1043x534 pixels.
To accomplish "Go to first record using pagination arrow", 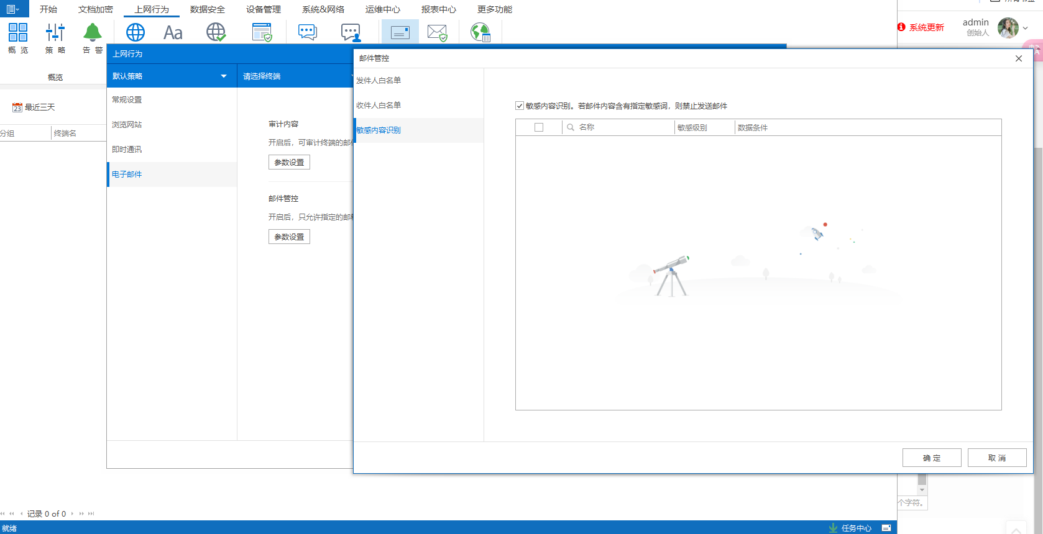I will (x=3, y=514).
